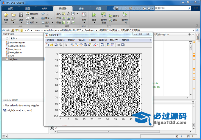
Task: Click the comment percent icon
Action: (x=64, y=18)
